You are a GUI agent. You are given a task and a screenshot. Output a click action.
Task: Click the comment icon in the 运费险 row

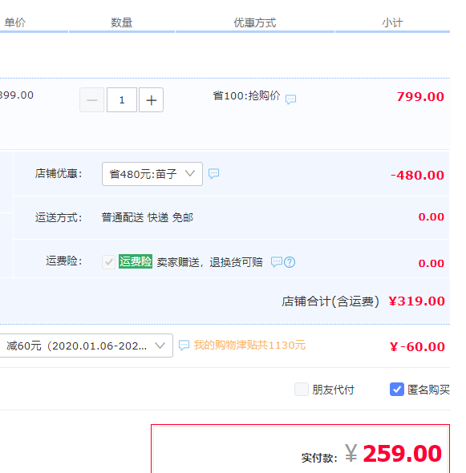277,262
